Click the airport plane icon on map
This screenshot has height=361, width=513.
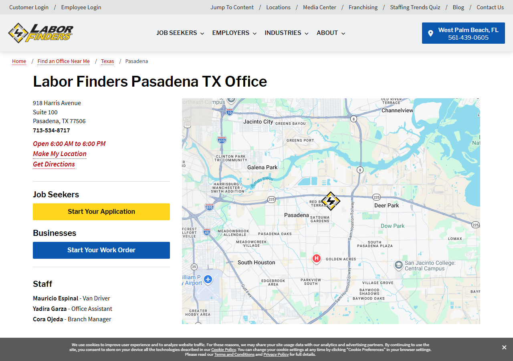coord(208,279)
